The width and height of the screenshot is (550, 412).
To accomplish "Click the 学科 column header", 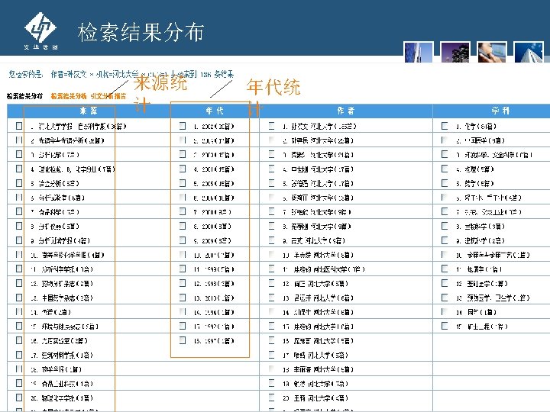I will point(500,111).
